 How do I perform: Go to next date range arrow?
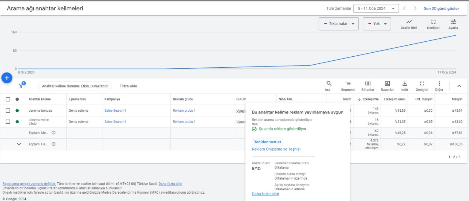click(415, 8)
